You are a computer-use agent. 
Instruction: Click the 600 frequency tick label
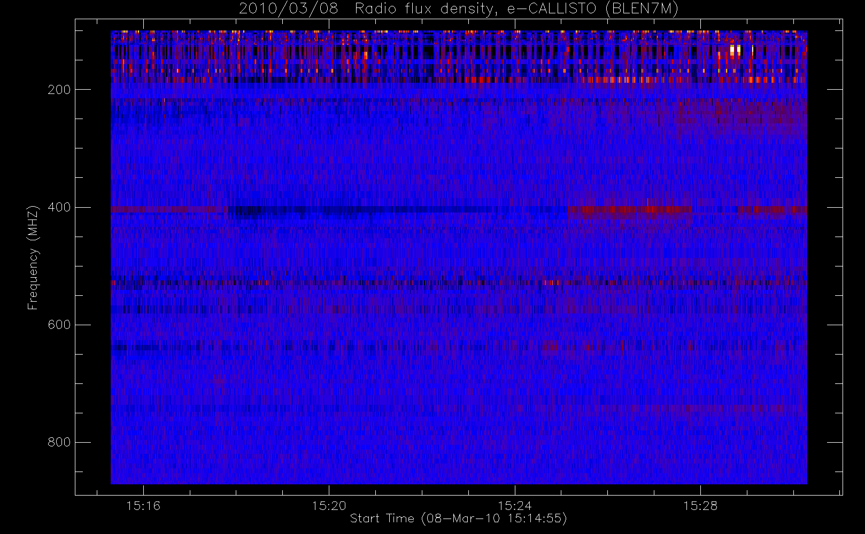59,325
